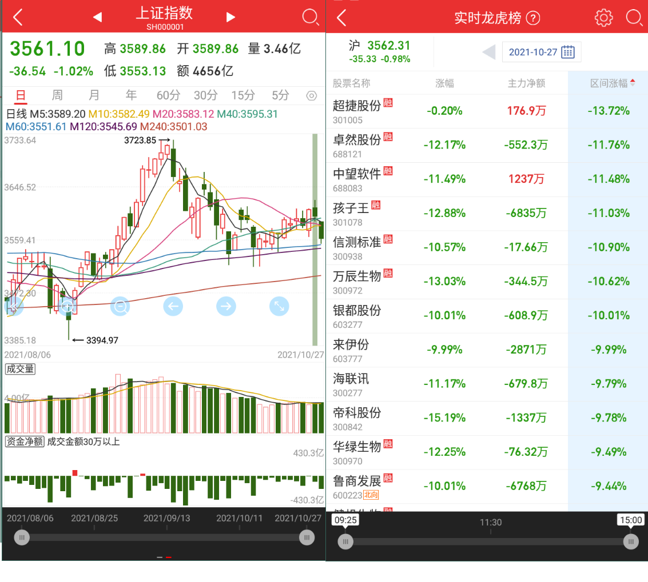Screen dimensions: 648x582
Task: Tap 主力净额 1237万 for 中望软件
Action: 527,179
